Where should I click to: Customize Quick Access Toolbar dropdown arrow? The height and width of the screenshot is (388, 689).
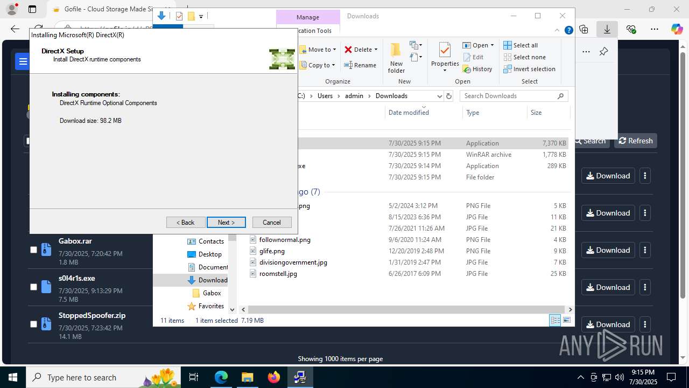[201, 16]
